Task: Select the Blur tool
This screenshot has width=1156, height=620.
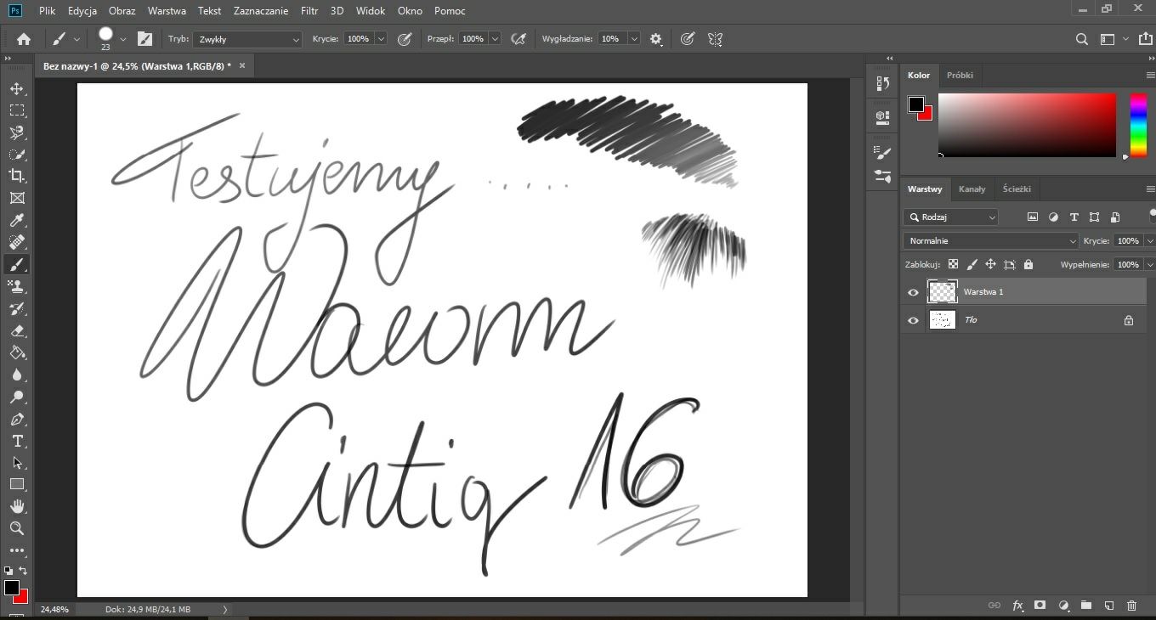Action: pyautogui.click(x=16, y=375)
